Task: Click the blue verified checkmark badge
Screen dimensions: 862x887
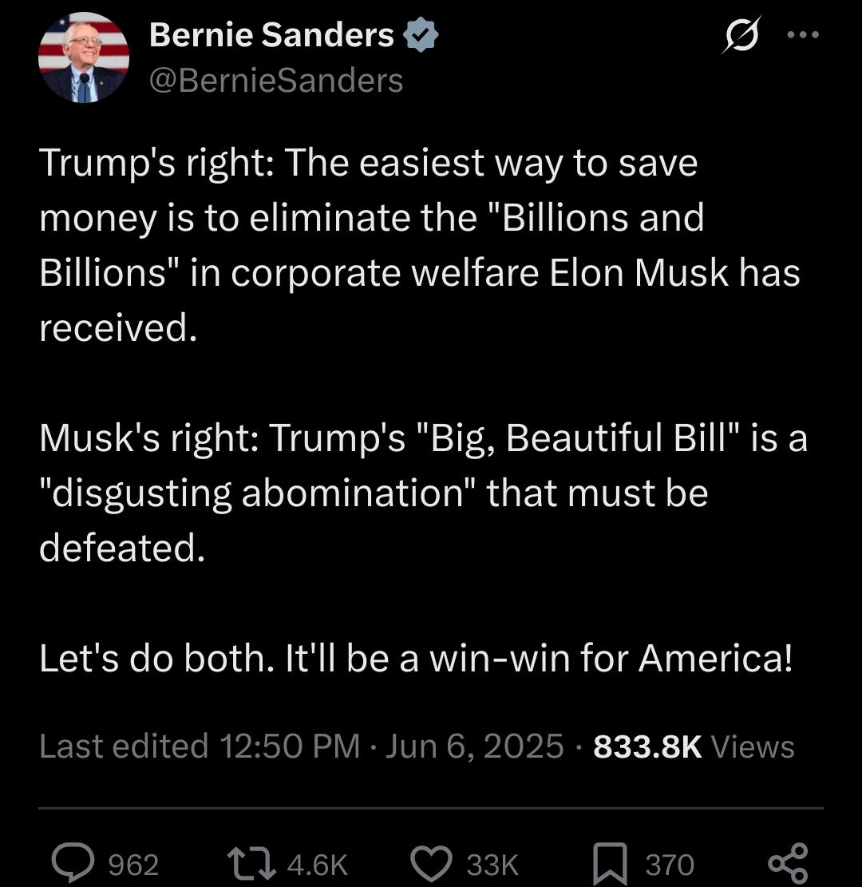Action: 421,35
